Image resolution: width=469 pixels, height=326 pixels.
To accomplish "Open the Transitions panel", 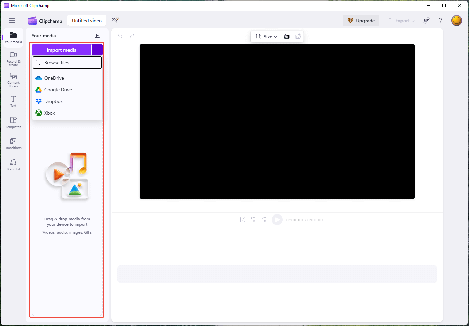I will [x=13, y=143].
